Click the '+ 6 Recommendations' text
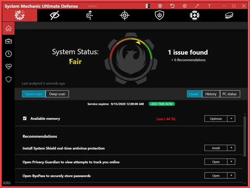 coord(188,60)
